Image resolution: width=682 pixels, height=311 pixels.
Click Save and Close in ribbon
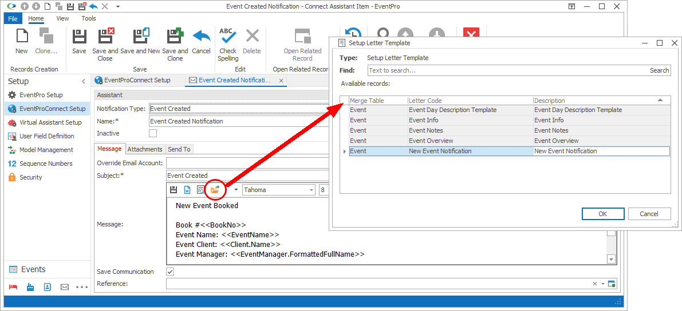[x=105, y=45]
